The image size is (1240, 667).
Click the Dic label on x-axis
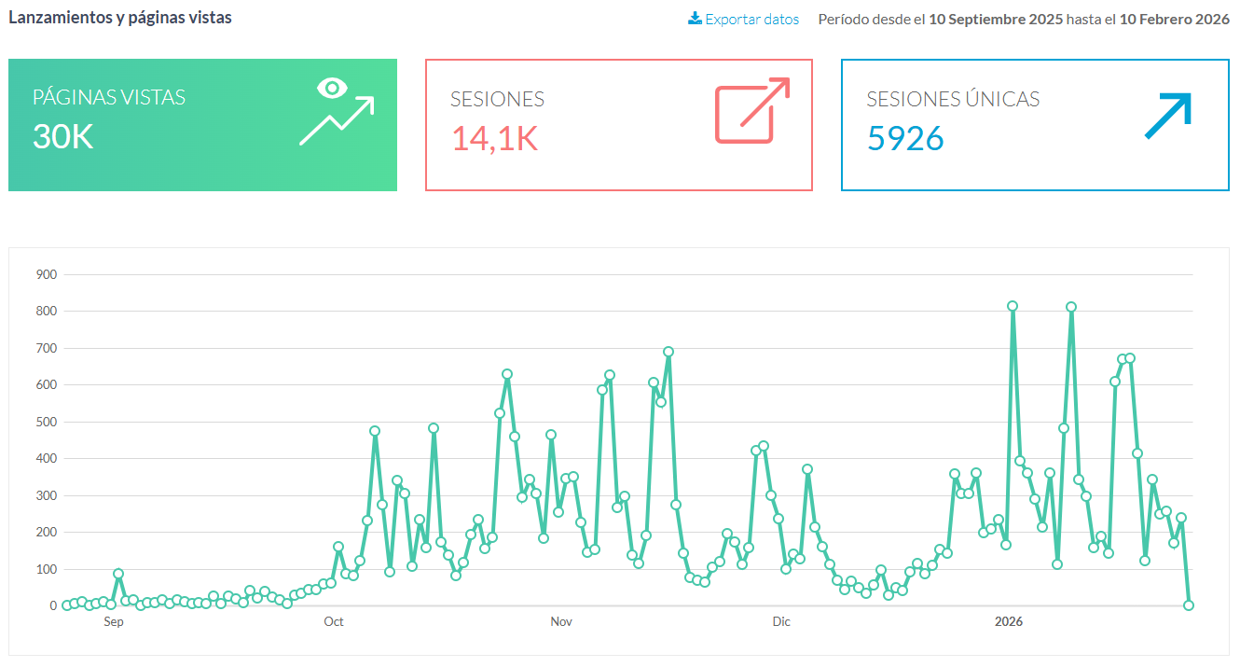pyautogui.click(x=781, y=622)
